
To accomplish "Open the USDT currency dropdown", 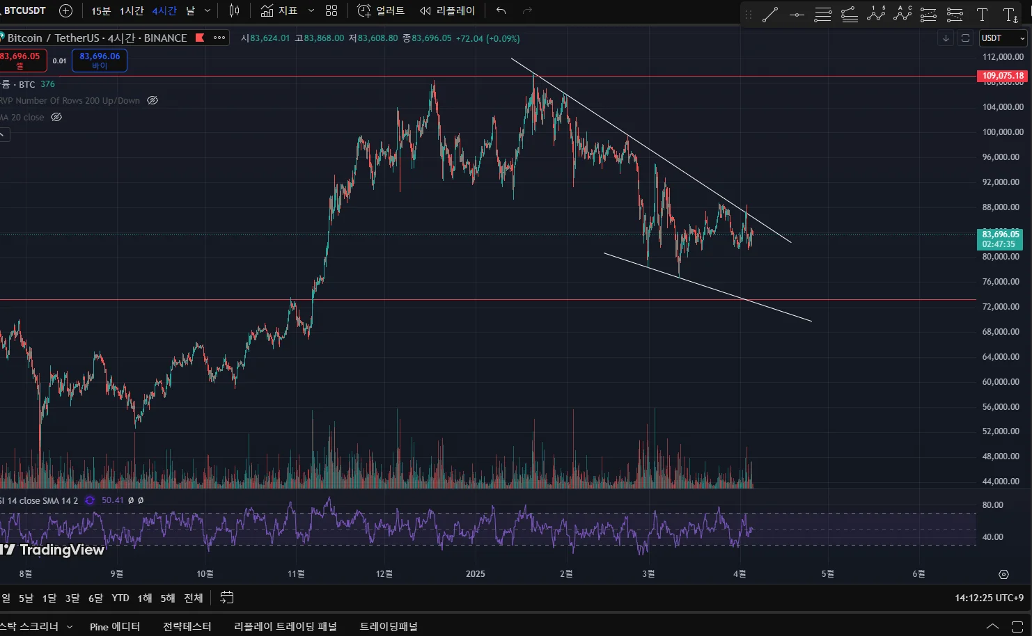I will coord(1003,38).
